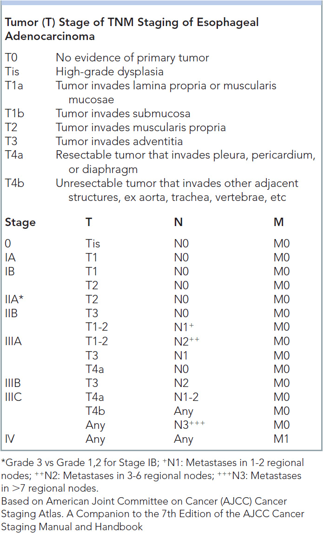Image resolution: width=323 pixels, height=533 pixels.
Task: Click the AJCC Cancer Staging Atlas source citation
Action: (152, 514)
